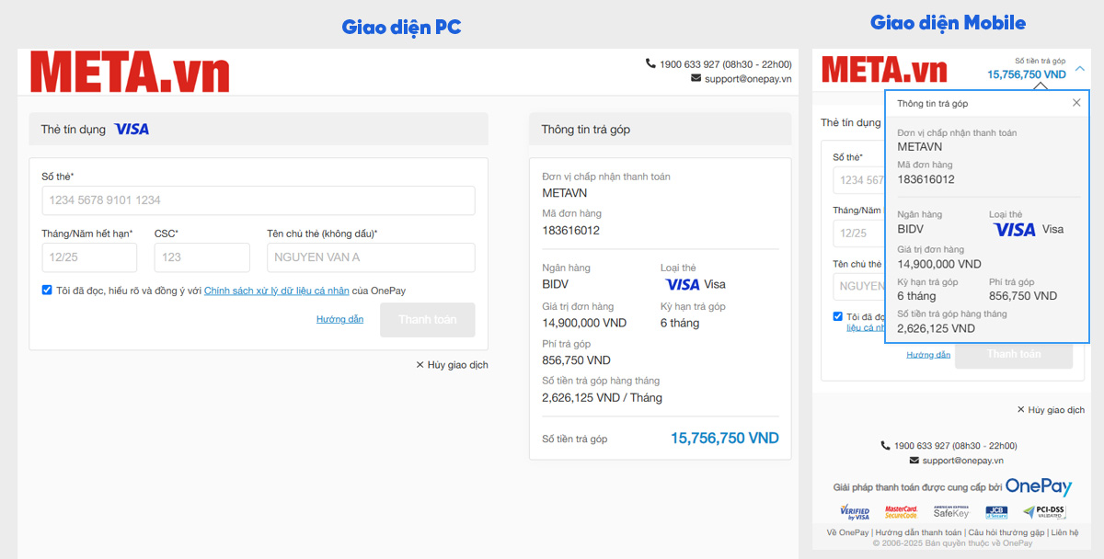1104x559 pixels.
Task: Click the Số thẻ card number field in PC view
Action: click(259, 200)
